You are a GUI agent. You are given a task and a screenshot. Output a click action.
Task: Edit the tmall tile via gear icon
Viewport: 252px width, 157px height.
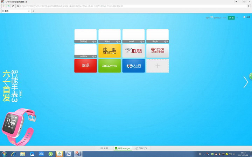tap(141, 42)
